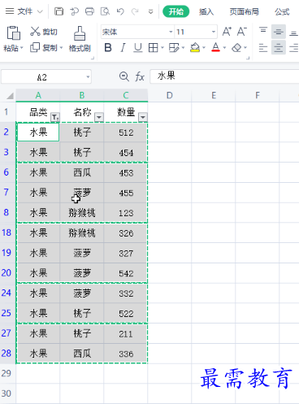Click the name box showing A2

43,77
